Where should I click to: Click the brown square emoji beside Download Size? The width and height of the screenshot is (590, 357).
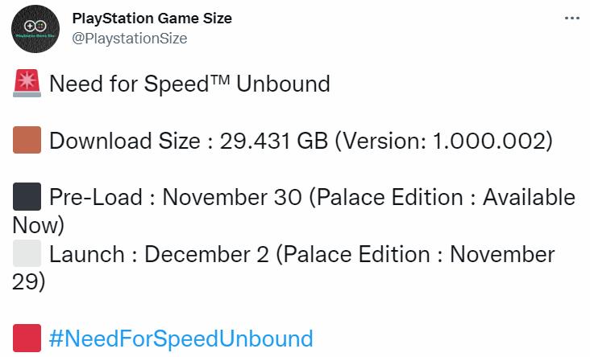[x=27, y=141]
